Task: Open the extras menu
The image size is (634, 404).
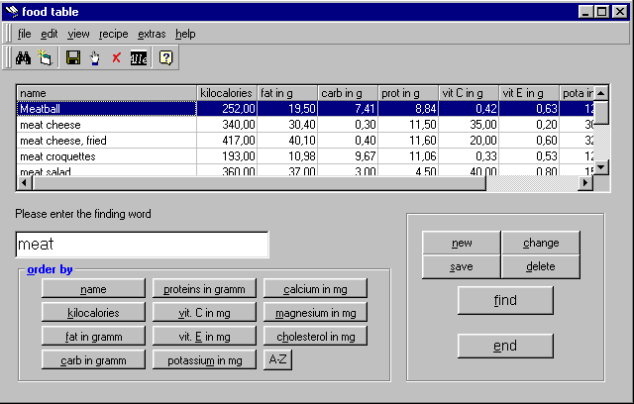Action: point(152,34)
